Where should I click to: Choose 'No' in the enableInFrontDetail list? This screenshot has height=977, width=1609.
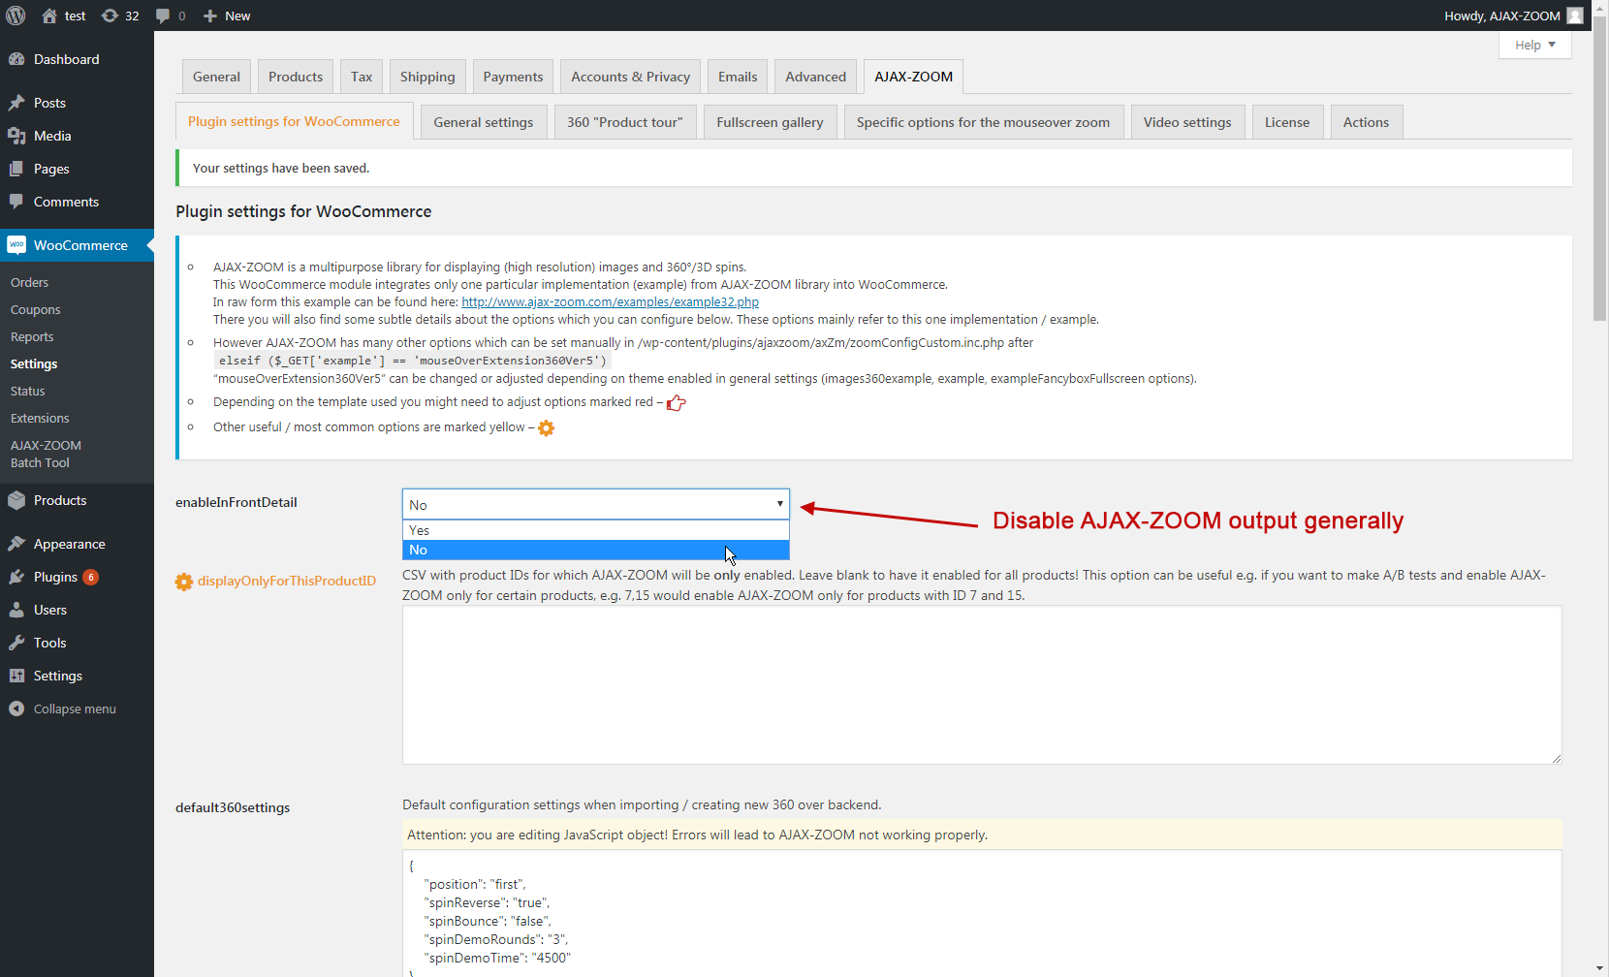click(596, 550)
